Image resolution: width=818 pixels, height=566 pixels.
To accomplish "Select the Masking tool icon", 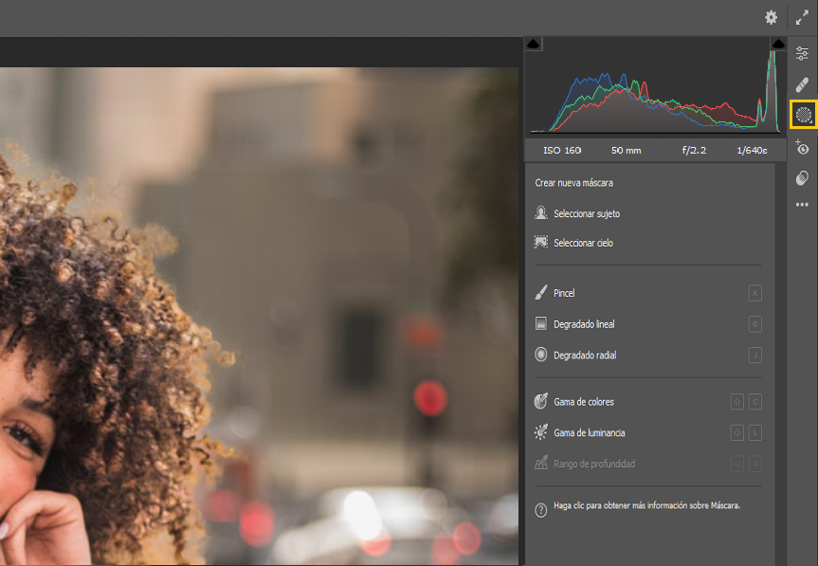I will point(804,115).
